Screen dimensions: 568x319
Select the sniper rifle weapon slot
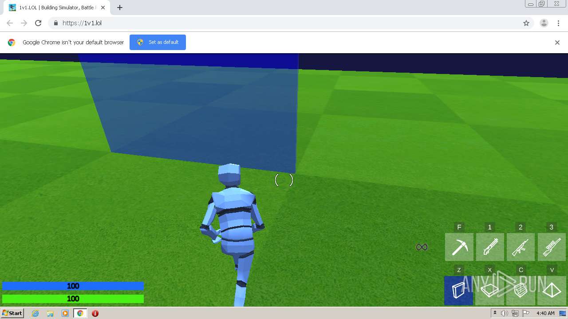[x=552, y=247]
